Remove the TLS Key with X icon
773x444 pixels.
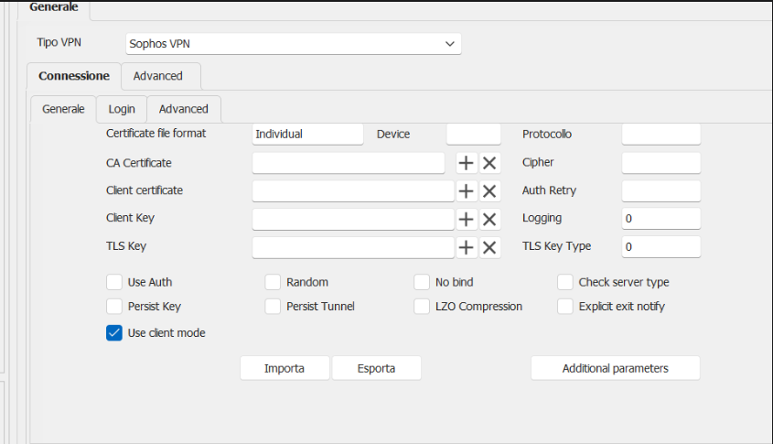(489, 247)
